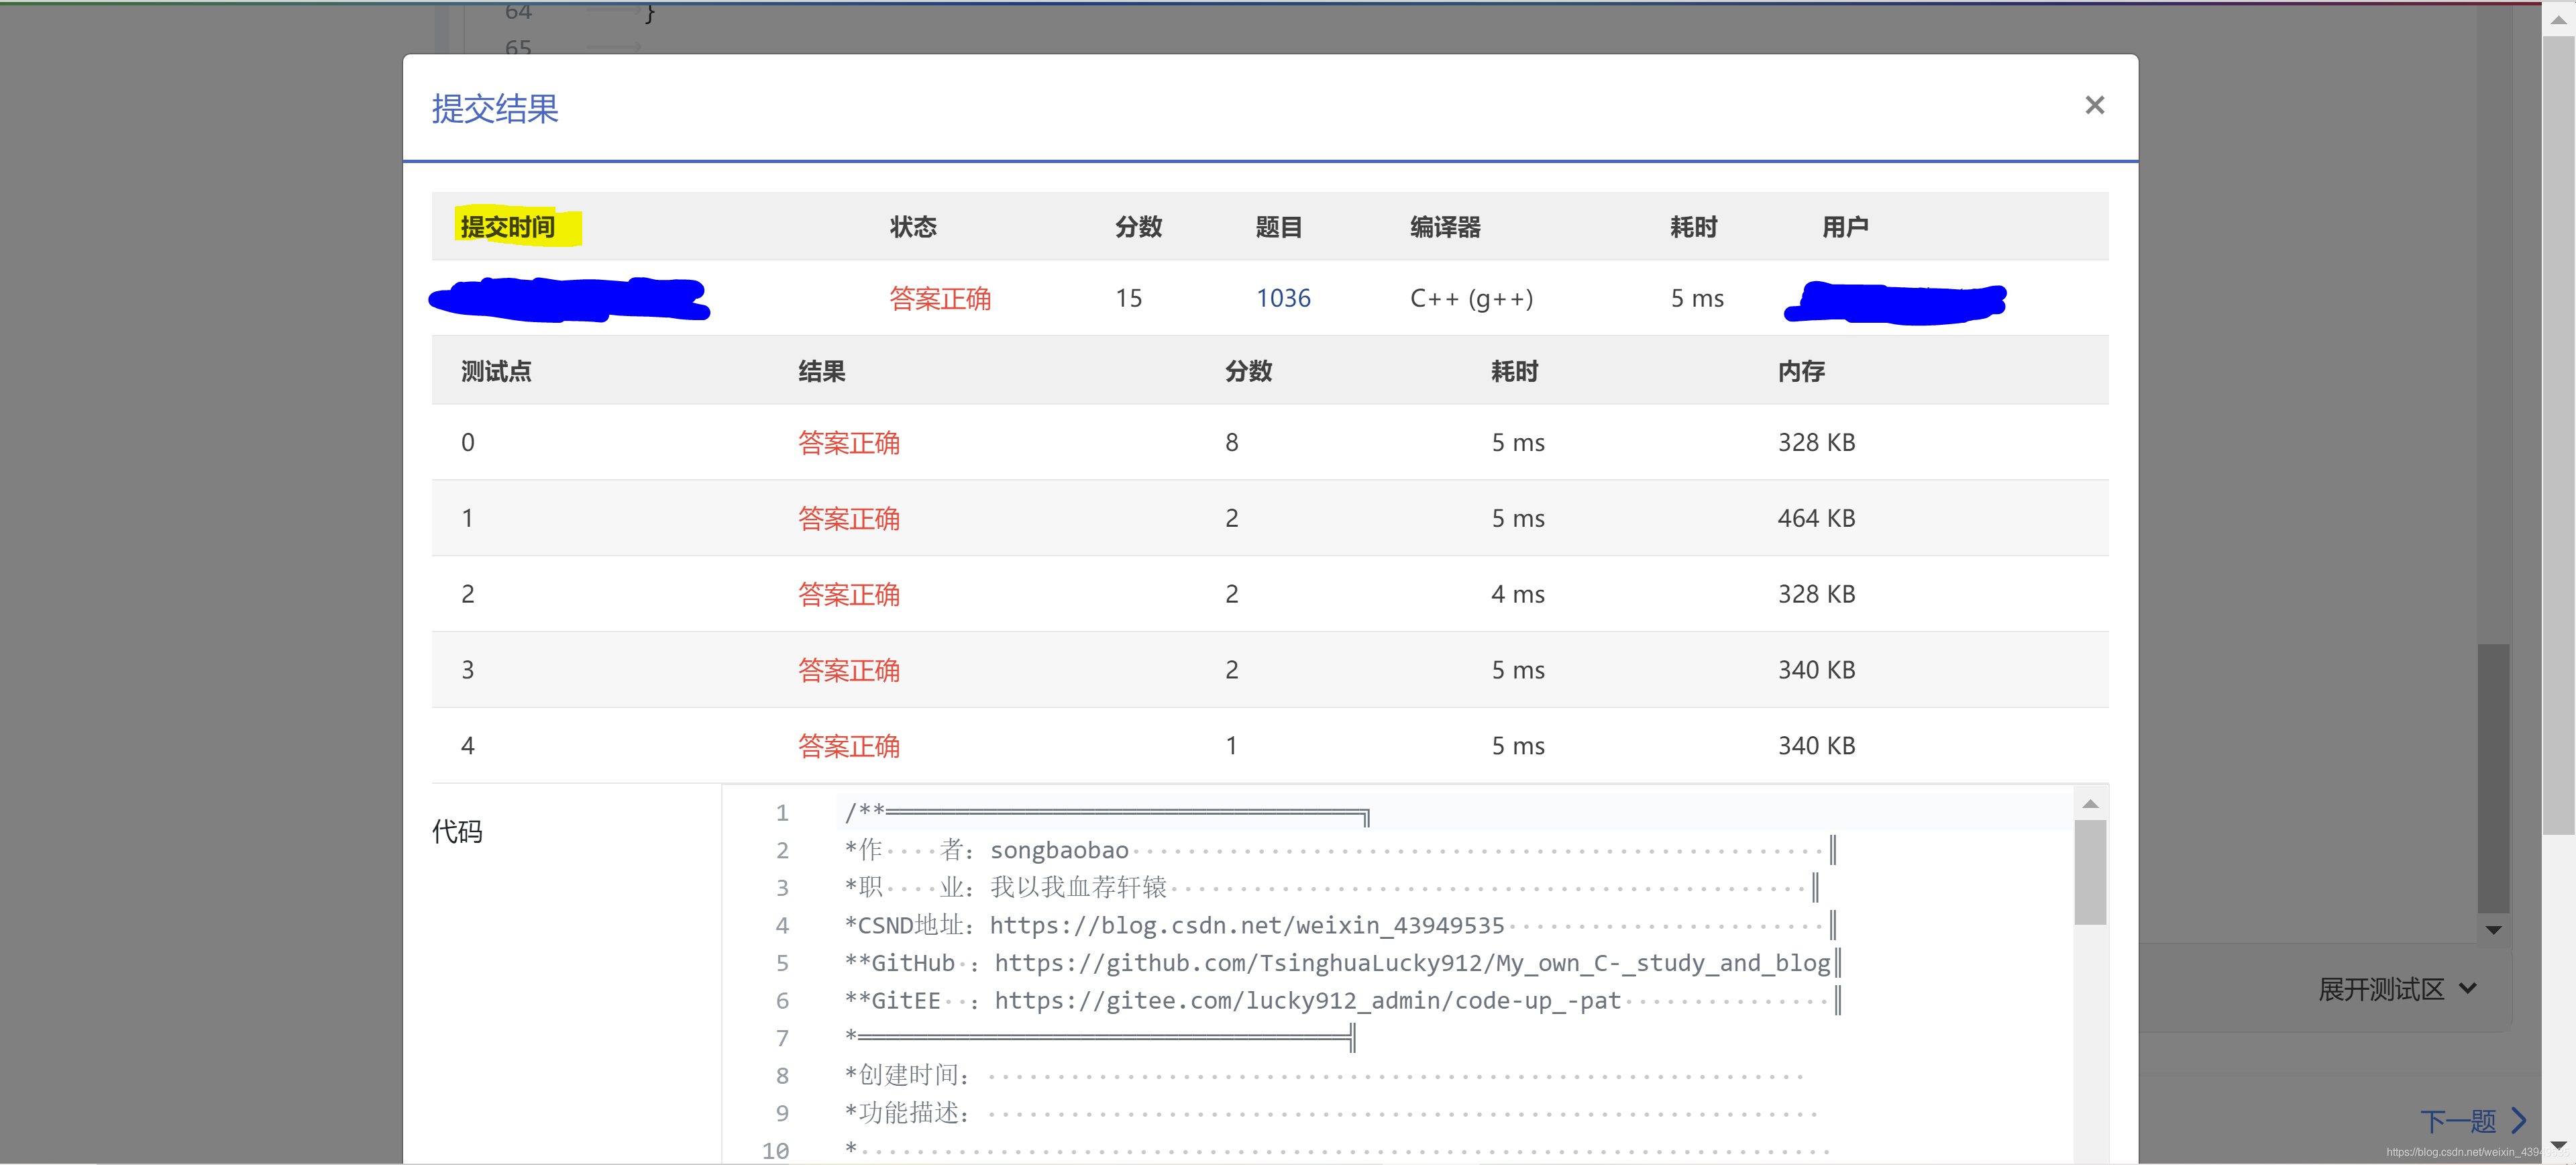Click the total score 15

[x=1128, y=298]
